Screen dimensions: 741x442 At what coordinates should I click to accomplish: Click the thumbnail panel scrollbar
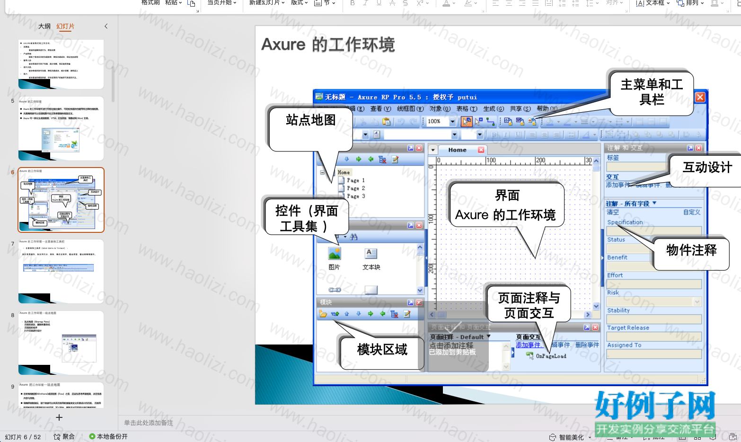113,84
